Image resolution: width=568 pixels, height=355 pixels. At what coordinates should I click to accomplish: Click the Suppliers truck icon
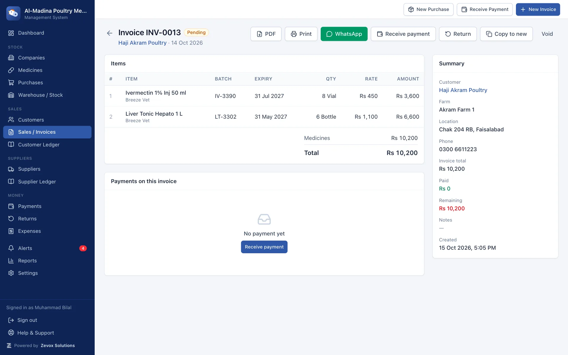point(11,169)
